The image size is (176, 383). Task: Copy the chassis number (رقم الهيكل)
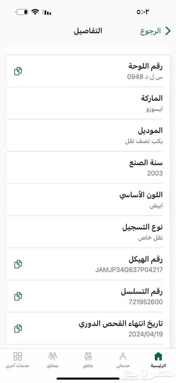tap(18, 264)
